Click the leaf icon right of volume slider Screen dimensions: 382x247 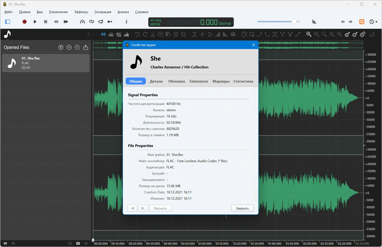click(314, 22)
